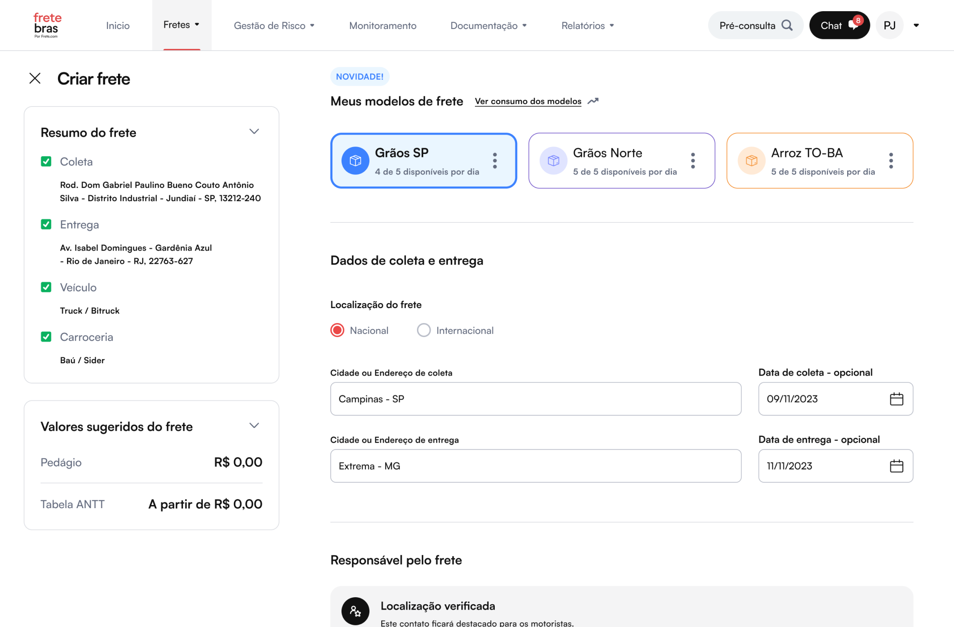The height and width of the screenshot is (627, 954).
Task: Collapse the Resumo do frete panel
Action: (254, 132)
